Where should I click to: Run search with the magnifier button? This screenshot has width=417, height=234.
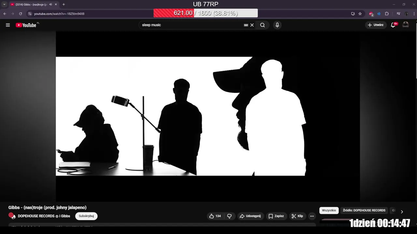click(x=263, y=25)
